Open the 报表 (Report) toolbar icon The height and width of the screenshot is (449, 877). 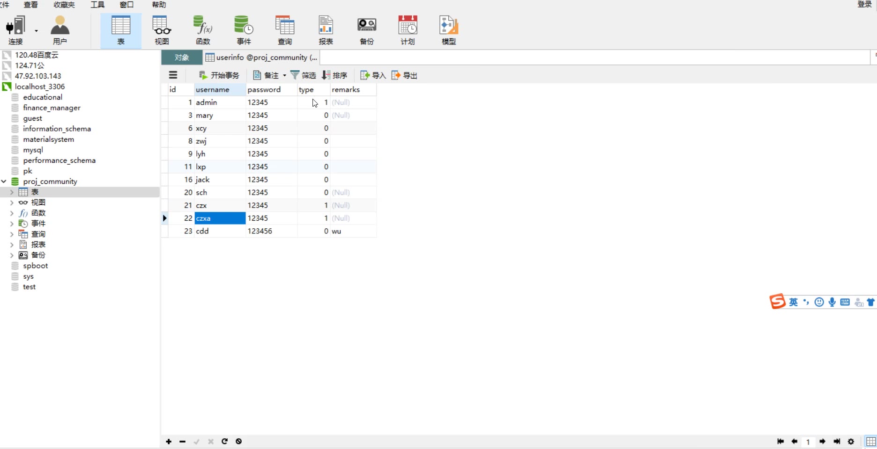[x=326, y=30]
